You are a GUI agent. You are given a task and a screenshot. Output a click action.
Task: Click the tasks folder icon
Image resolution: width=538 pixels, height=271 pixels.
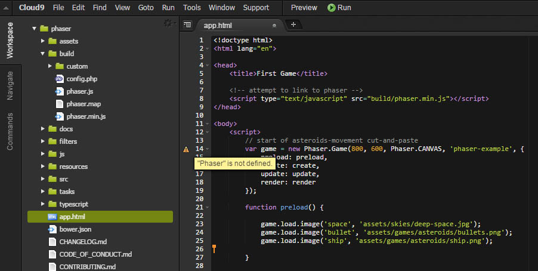tap(52, 192)
